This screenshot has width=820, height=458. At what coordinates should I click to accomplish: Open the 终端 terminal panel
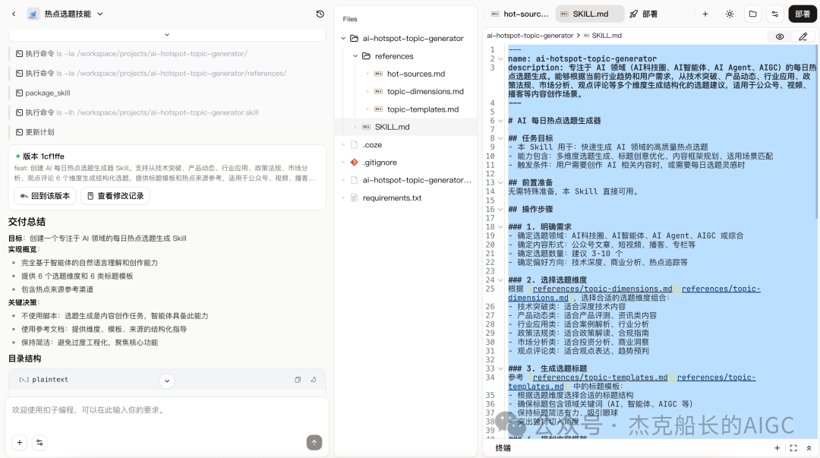pyautogui.click(x=503, y=448)
